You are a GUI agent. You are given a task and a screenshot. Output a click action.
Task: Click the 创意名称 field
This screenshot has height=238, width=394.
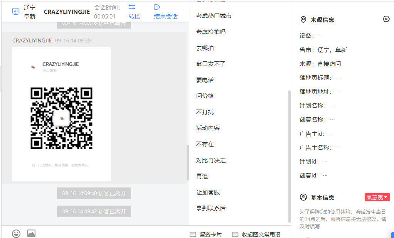(317, 119)
